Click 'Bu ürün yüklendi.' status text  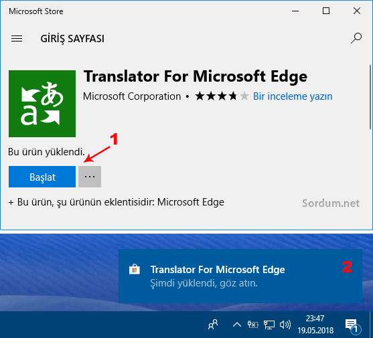pyautogui.click(x=46, y=152)
